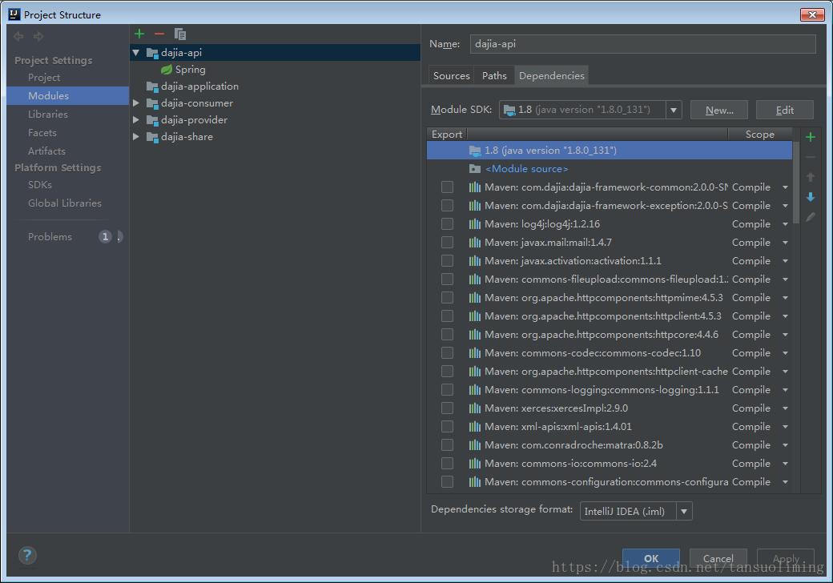Add a dependency with the green plus
The image size is (833, 583).
[x=810, y=138]
